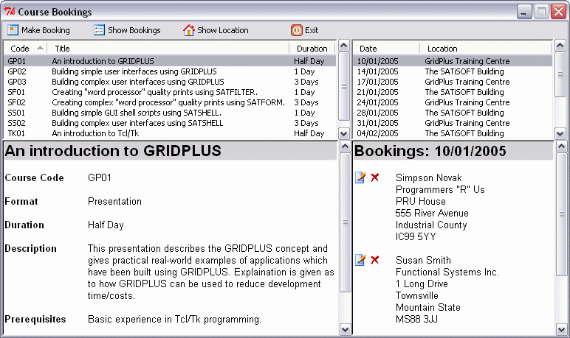Select date 28/01/2005 row

pyautogui.click(x=453, y=113)
